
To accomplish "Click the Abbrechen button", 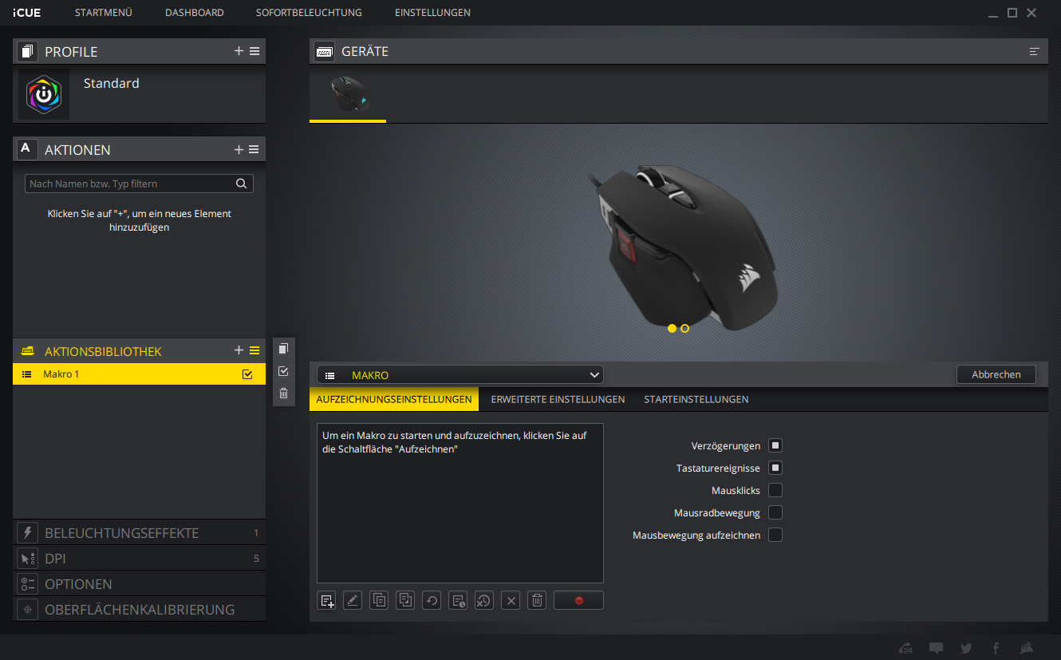I will (x=996, y=374).
